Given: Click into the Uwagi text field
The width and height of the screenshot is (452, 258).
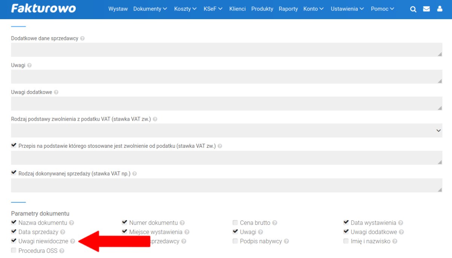Looking at the screenshot, I should pyautogui.click(x=226, y=77).
